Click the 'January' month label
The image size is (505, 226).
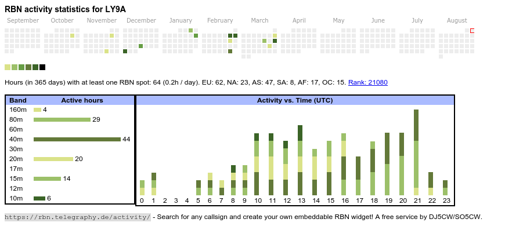181,21
